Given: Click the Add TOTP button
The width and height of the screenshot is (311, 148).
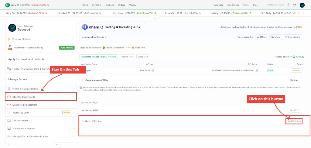Looking at the screenshot, I should (294, 110).
